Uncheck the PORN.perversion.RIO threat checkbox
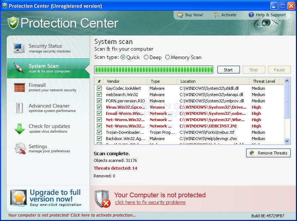The image size is (297, 221). click(99, 101)
